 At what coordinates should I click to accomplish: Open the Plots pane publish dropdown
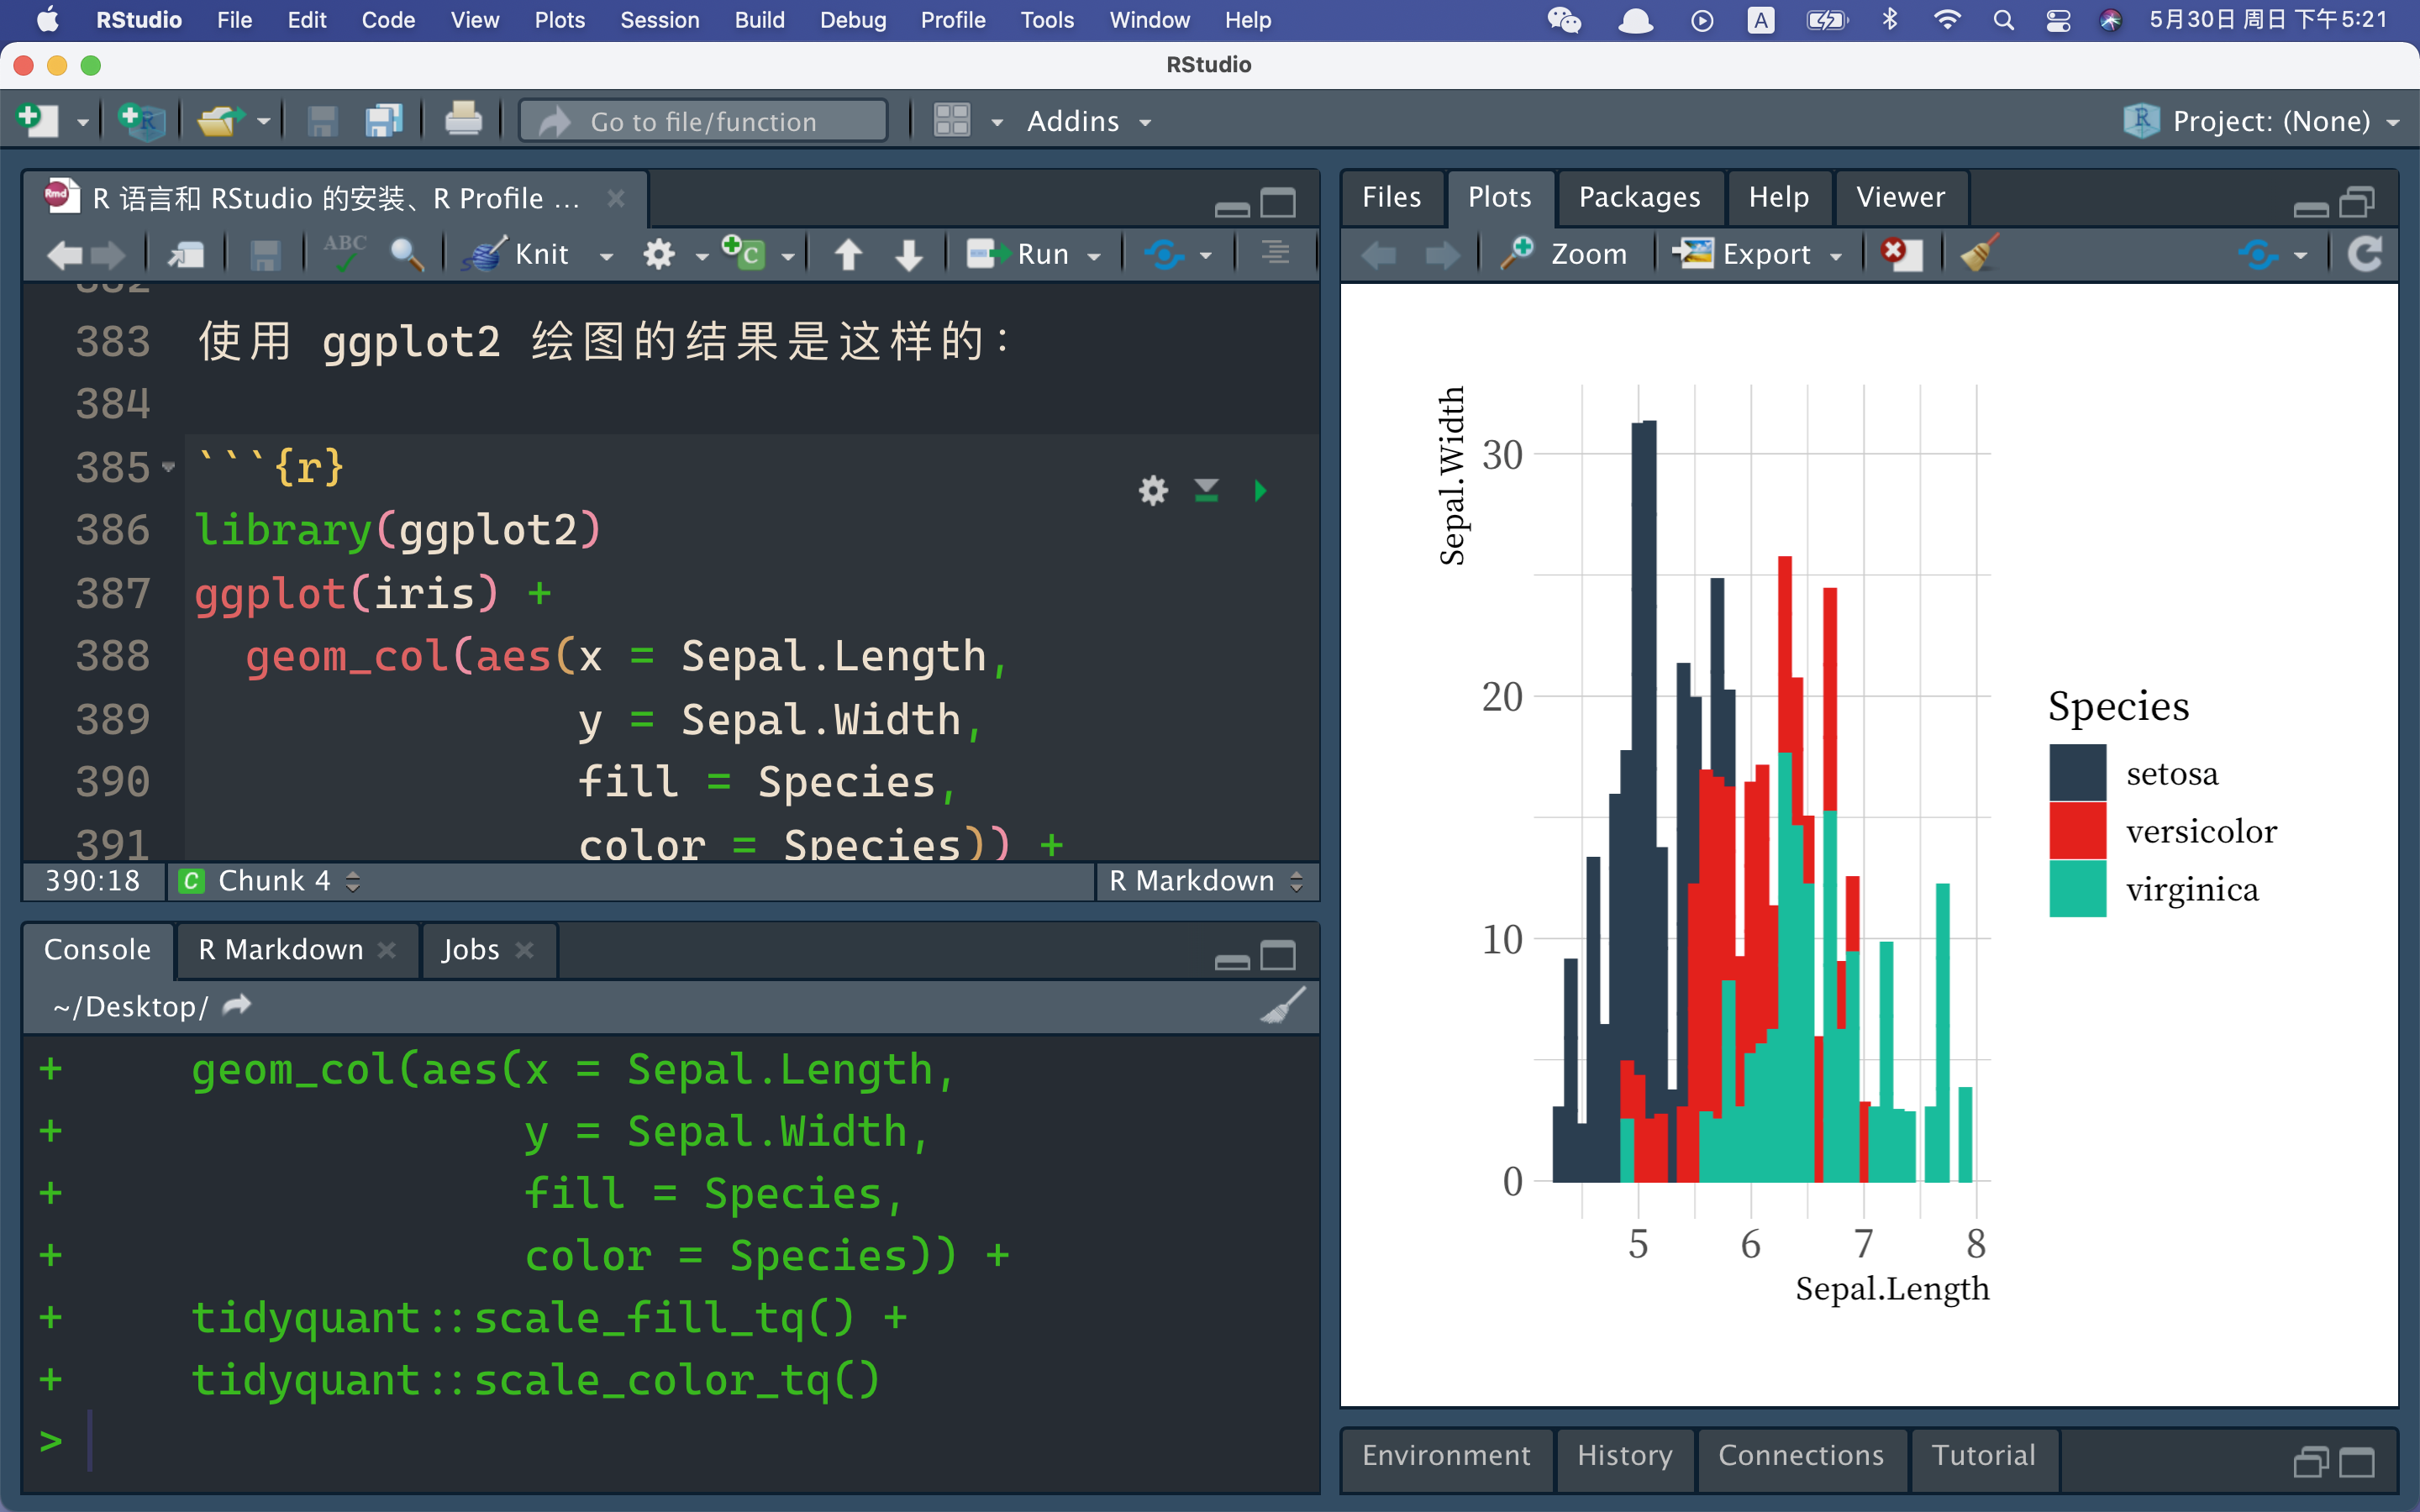(2301, 256)
